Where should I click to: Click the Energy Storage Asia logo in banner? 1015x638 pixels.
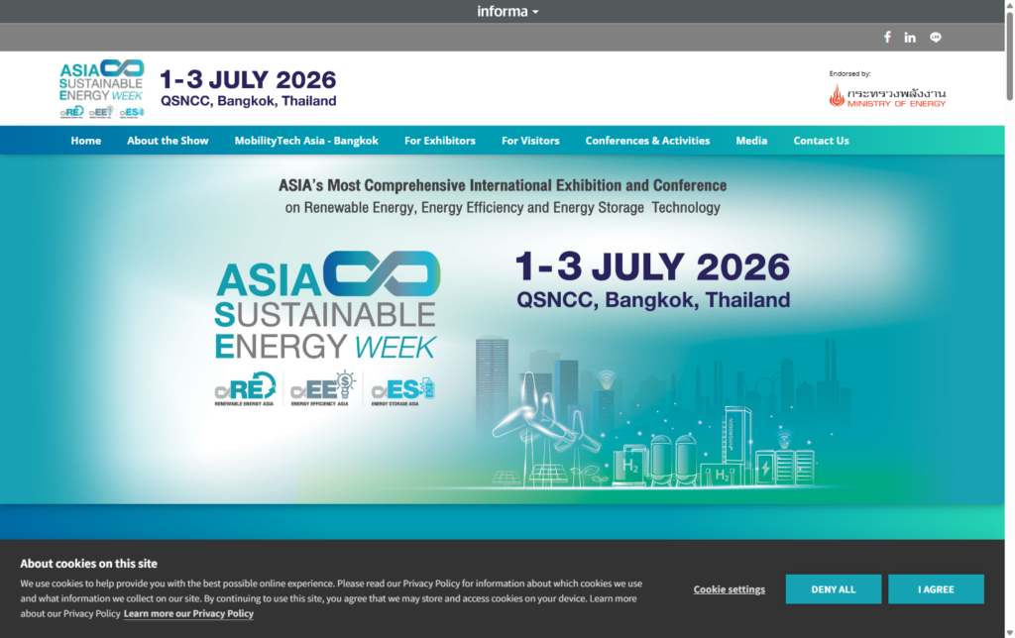coord(400,389)
